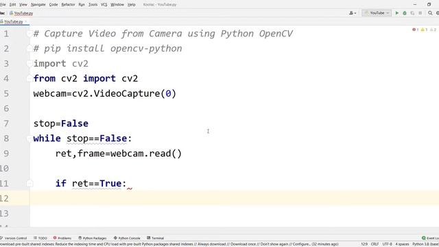Image resolution: width=439 pixels, height=247 pixels.
Task: Open the View menu
Action: click(x=23, y=5)
